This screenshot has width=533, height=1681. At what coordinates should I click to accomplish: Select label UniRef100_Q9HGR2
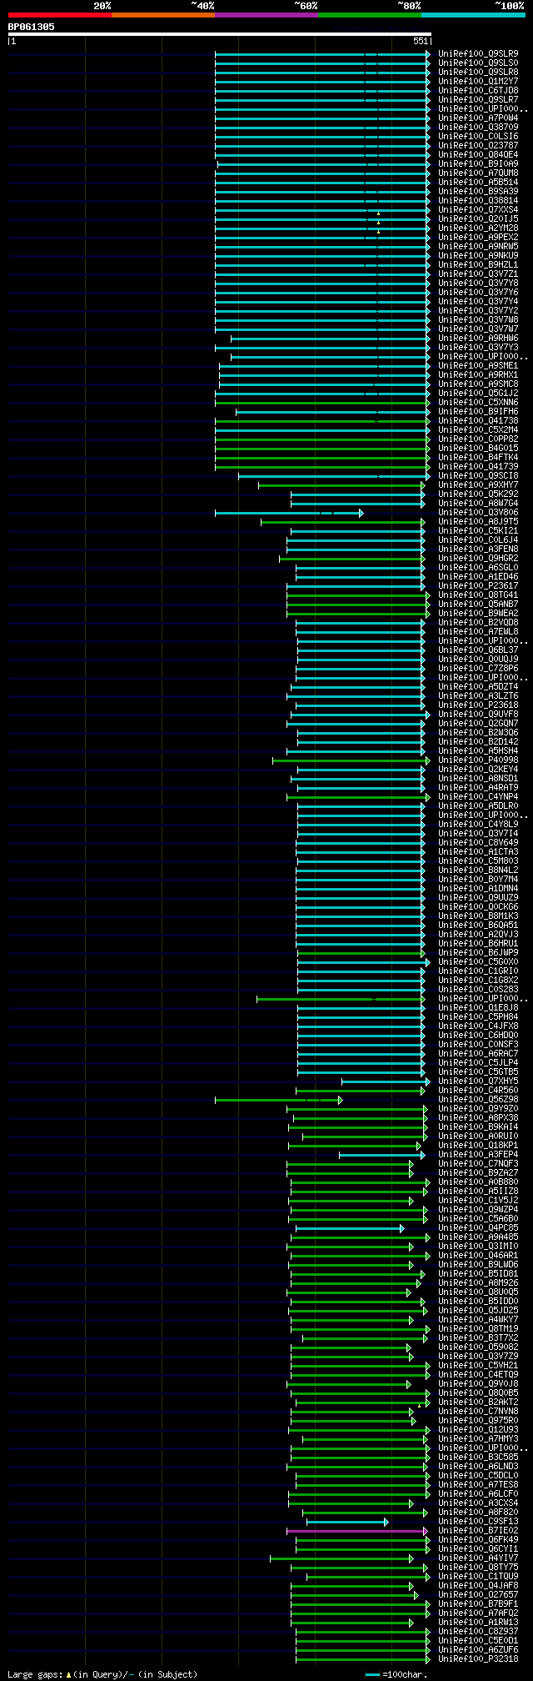478,559
